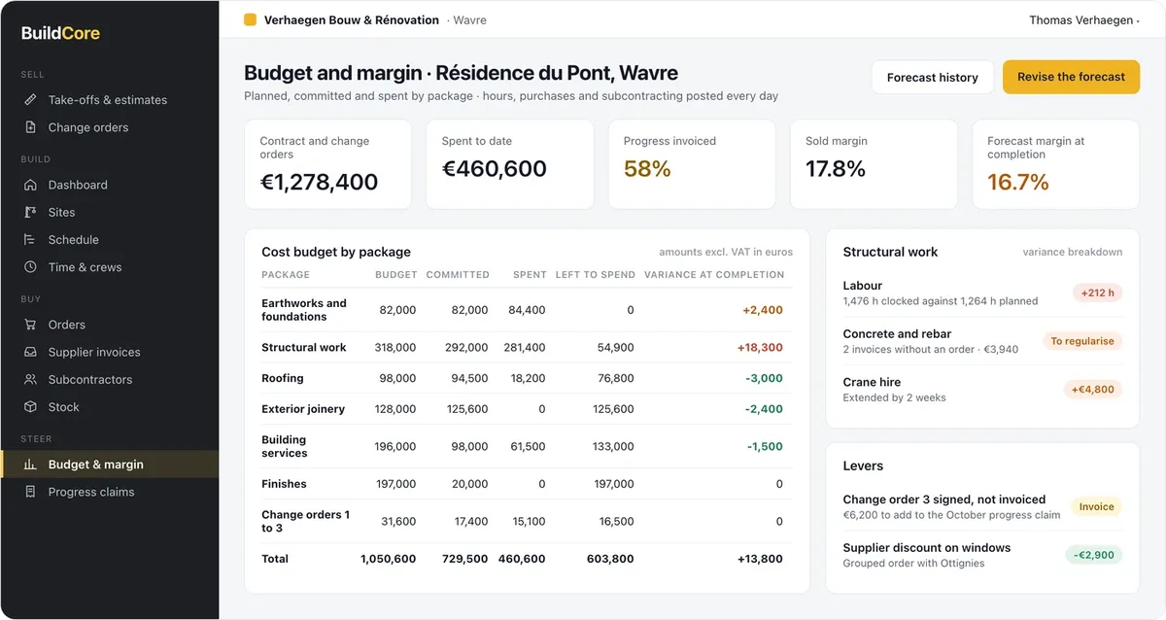Click the Invoice badge for Change order 3
Image resolution: width=1166 pixels, height=620 pixels.
point(1096,506)
